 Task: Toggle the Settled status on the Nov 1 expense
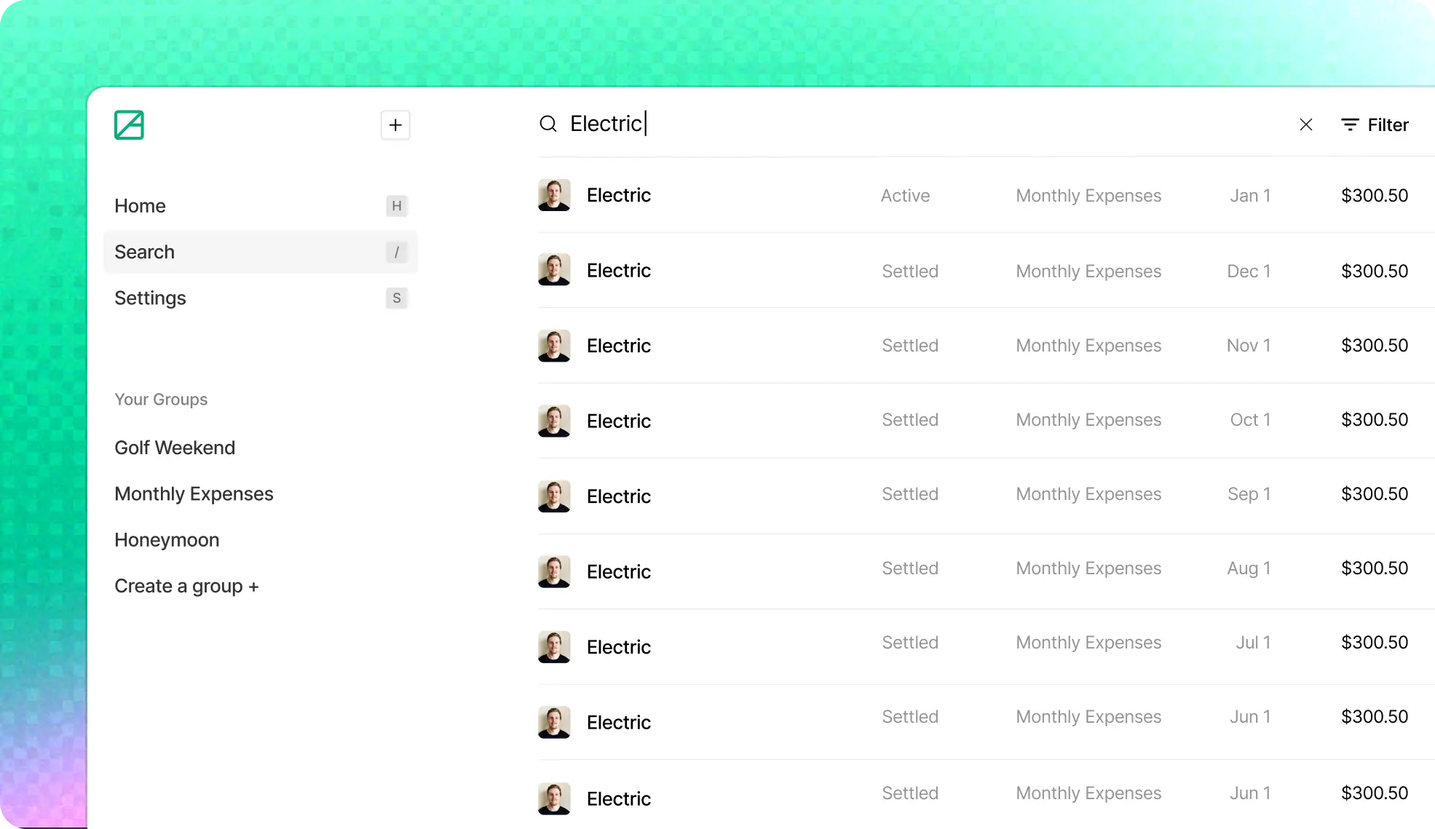pos(909,345)
